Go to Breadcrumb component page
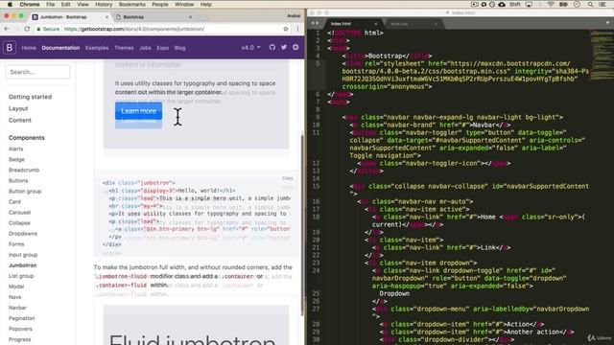 (24, 170)
